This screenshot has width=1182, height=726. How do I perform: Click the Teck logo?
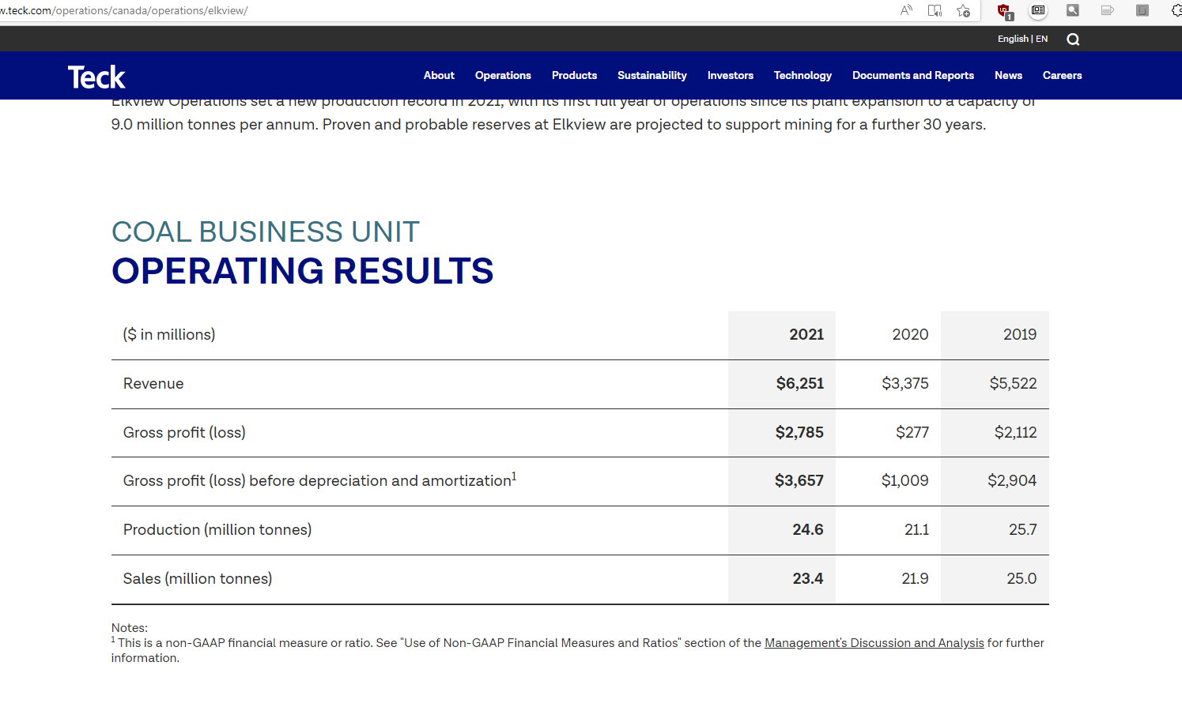[96, 77]
